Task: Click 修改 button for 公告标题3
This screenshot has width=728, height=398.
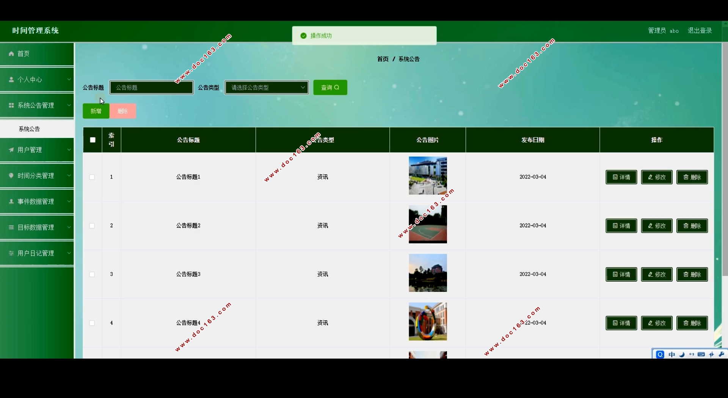Action: tap(657, 274)
